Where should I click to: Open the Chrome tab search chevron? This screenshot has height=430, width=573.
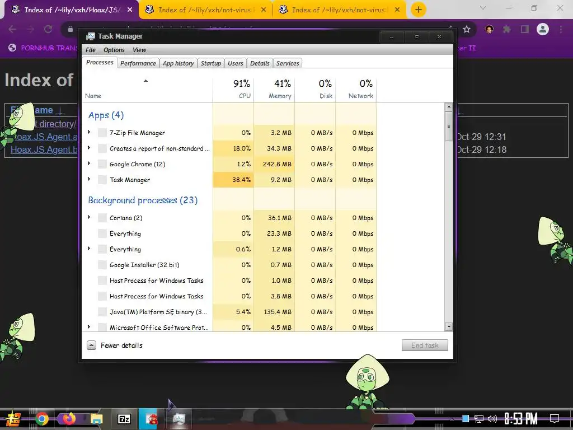(x=483, y=8)
